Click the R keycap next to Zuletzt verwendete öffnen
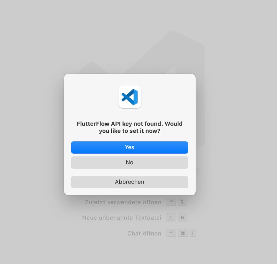The height and width of the screenshot is (264, 277). pyautogui.click(x=182, y=202)
